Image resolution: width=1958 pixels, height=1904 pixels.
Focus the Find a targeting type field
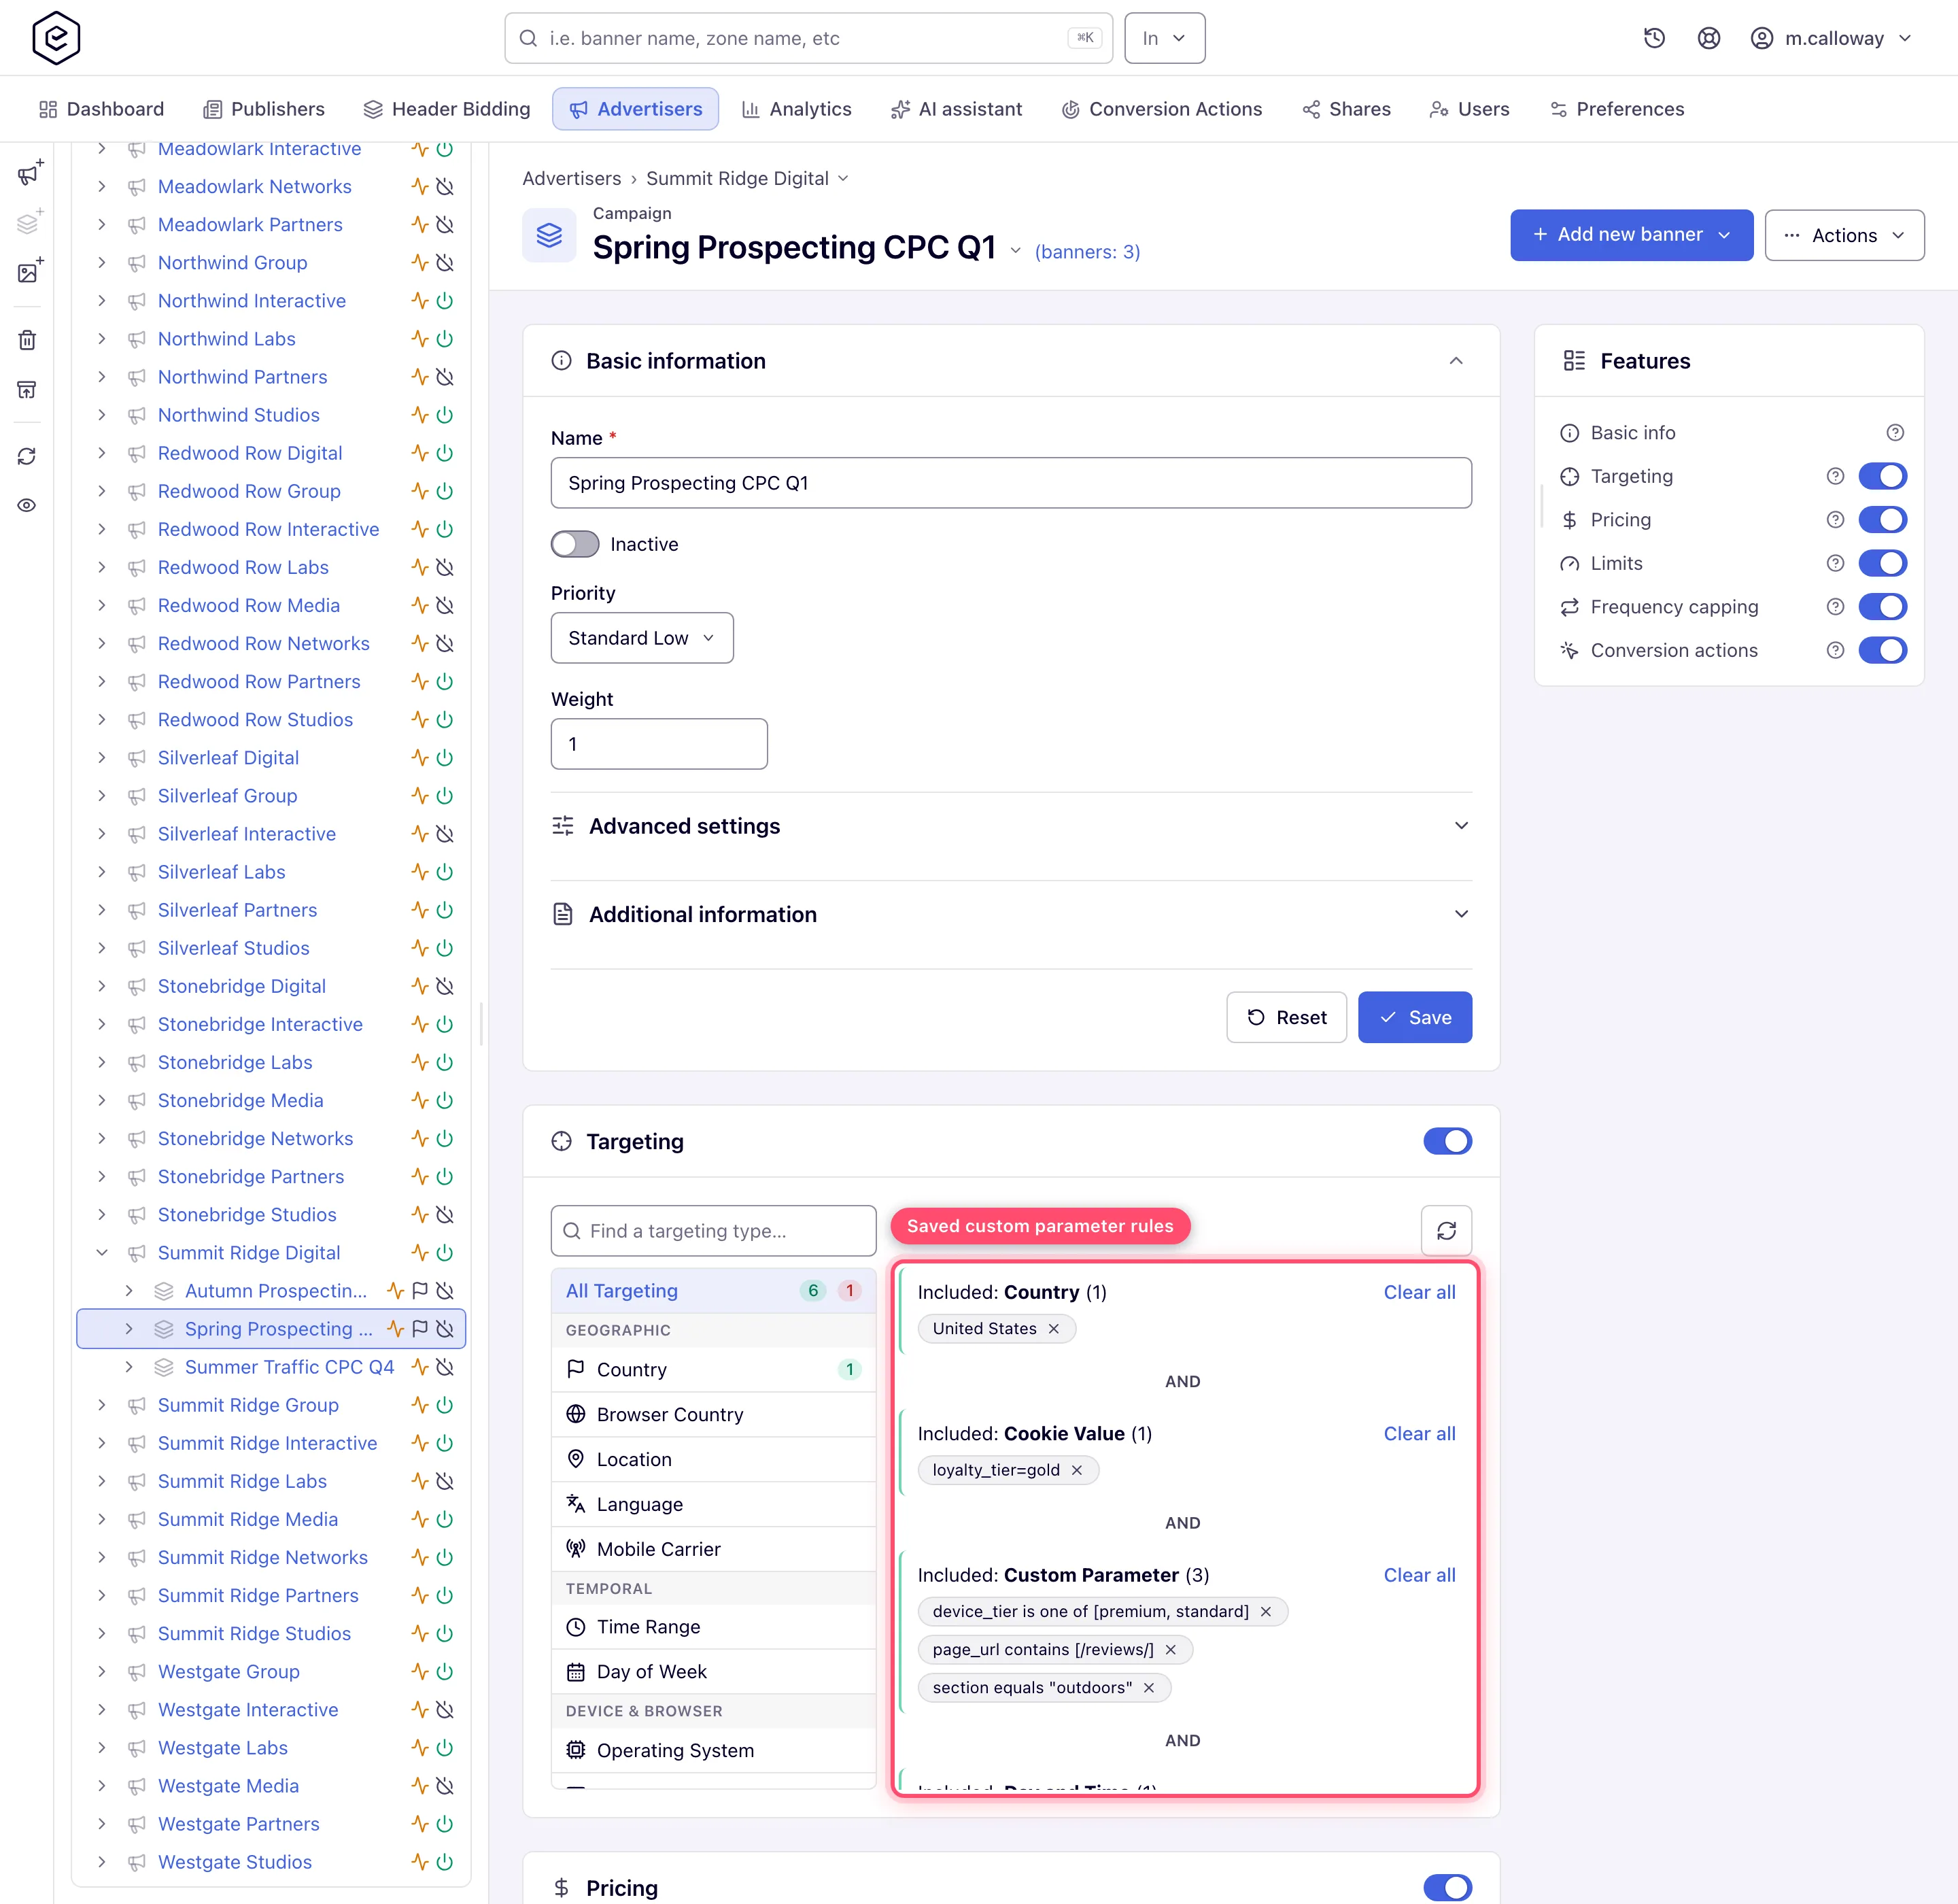click(x=713, y=1230)
